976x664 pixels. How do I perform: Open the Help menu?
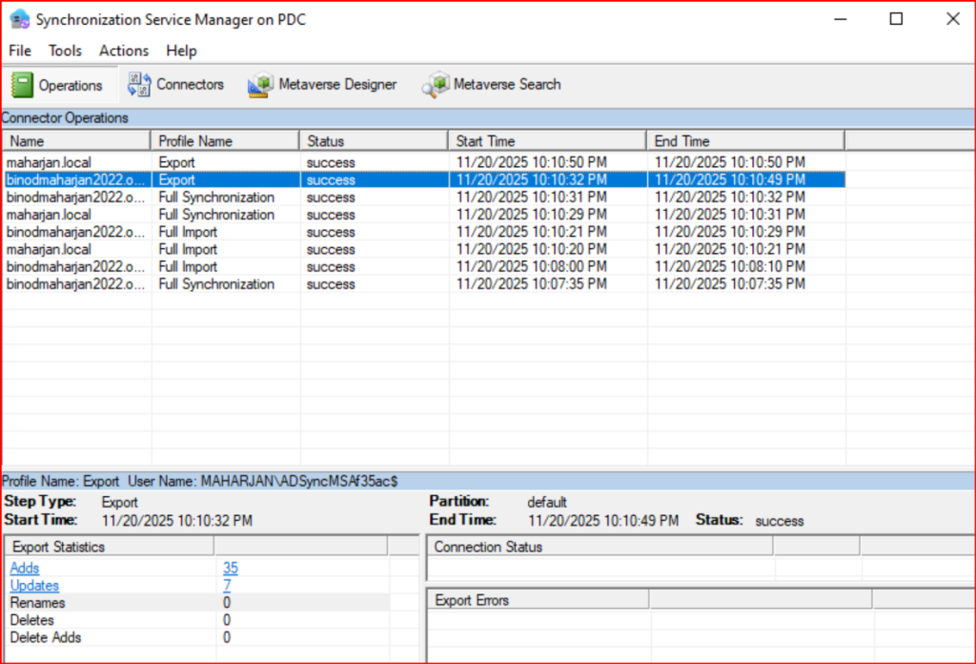tap(181, 51)
